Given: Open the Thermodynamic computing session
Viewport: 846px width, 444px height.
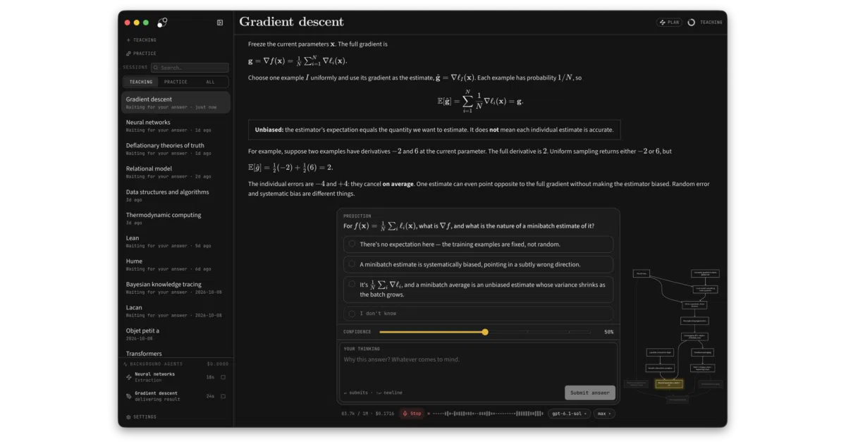Looking at the screenshot, I should (x=176, y=218).
